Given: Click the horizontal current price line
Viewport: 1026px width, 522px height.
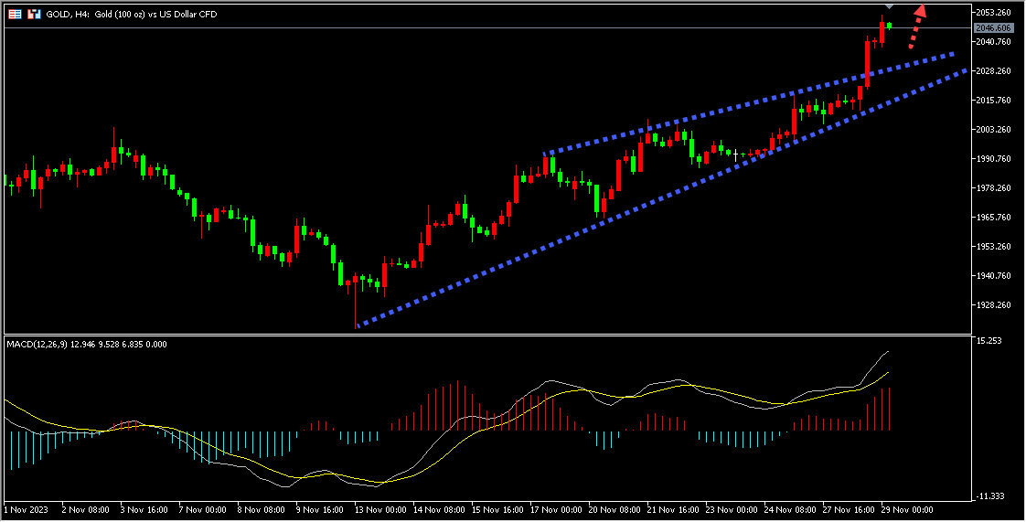Looking at the screenshot, I should [x=487, y=28].
